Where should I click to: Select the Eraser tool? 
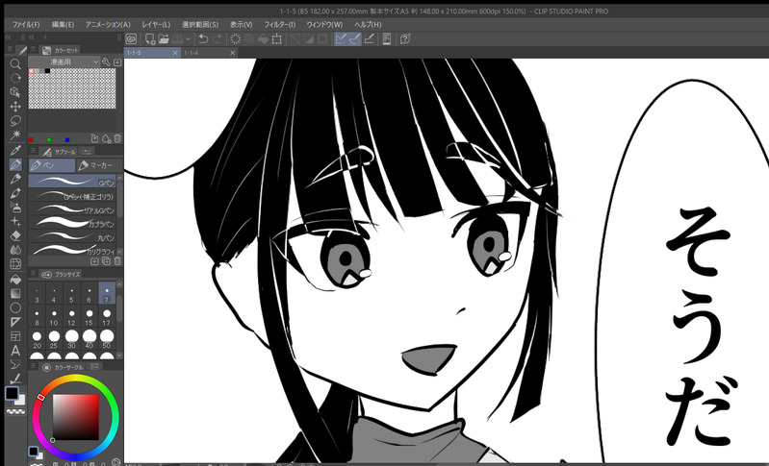tap(15, 235)
